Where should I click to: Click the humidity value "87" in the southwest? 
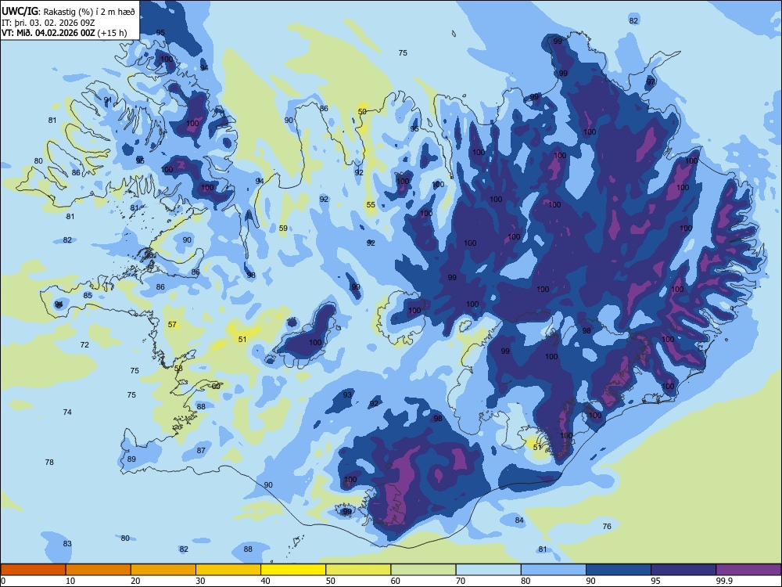pos(201,450)
